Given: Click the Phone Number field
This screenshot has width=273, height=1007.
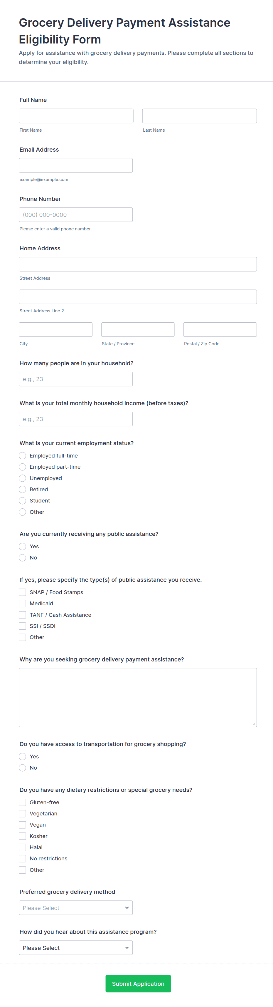Looking at the screenshot, I should 76,215.
